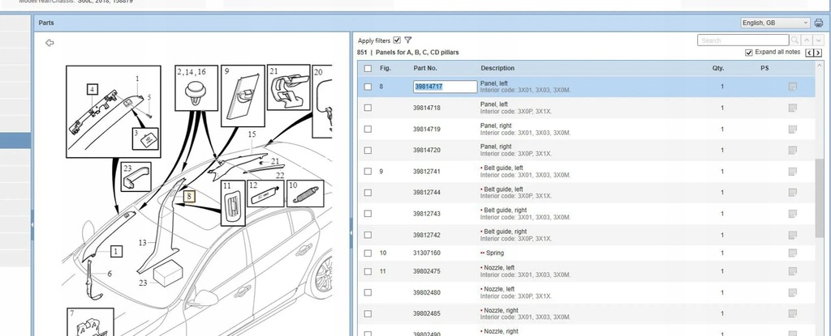Open note icon for part 39814720
Screen dimensions: 831x336
pyautogui.click(x=792, y=151)
